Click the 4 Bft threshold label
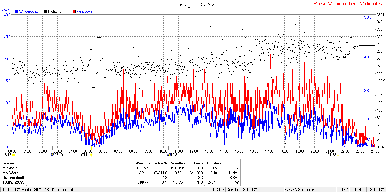 367,57
